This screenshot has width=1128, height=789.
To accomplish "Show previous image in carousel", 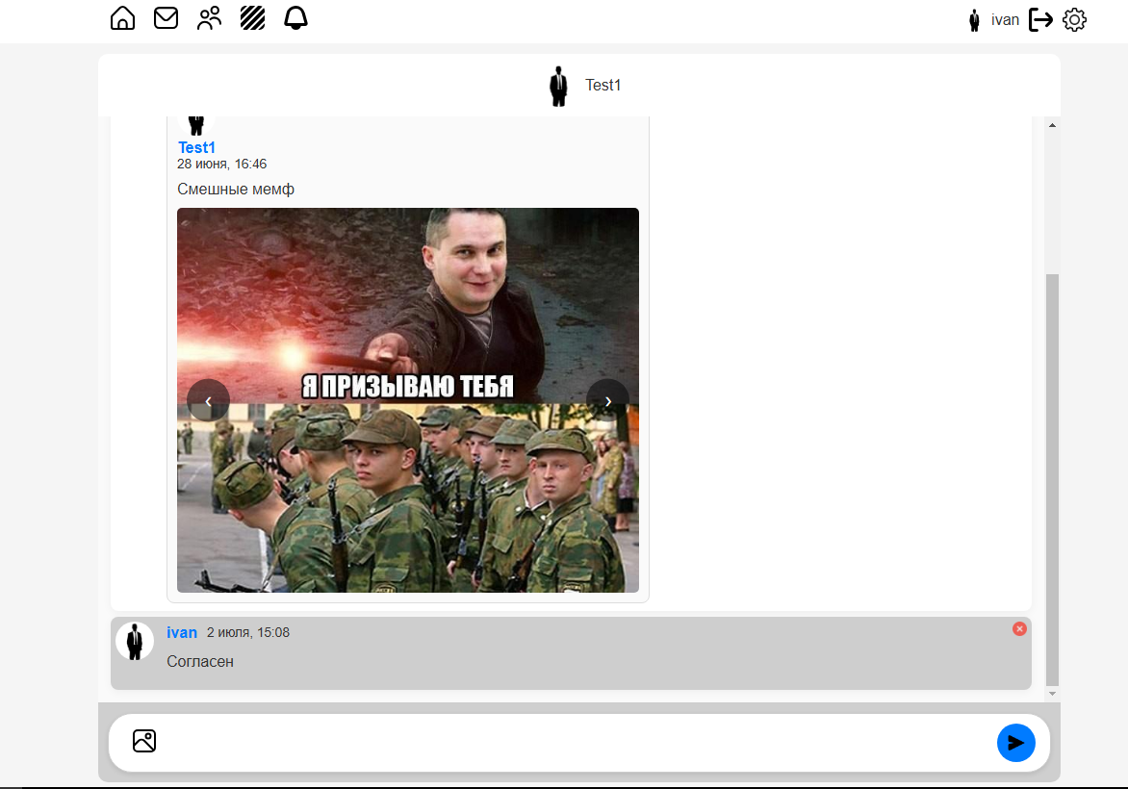I will tap(208, 400).
